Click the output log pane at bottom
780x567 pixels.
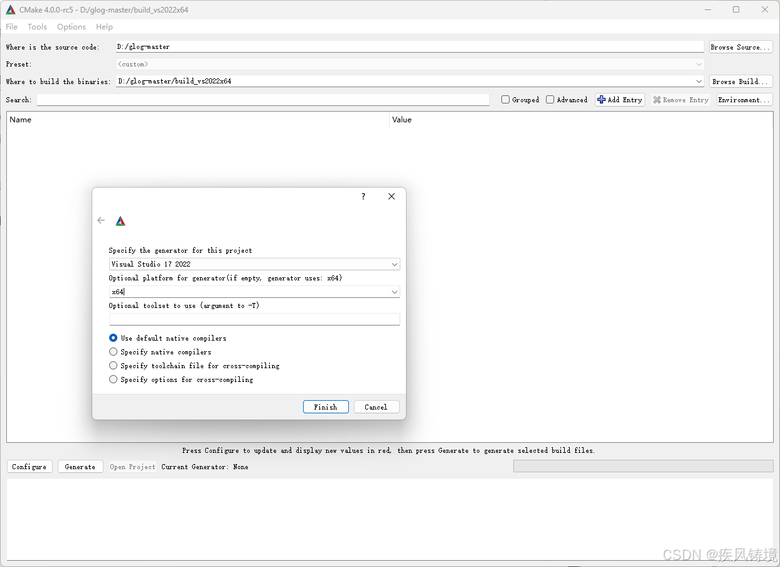tap(390, 519)
